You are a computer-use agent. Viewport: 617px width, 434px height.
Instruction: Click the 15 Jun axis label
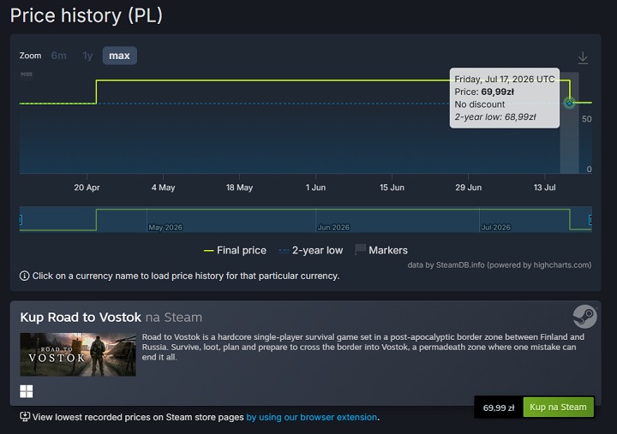coord(392,187)
